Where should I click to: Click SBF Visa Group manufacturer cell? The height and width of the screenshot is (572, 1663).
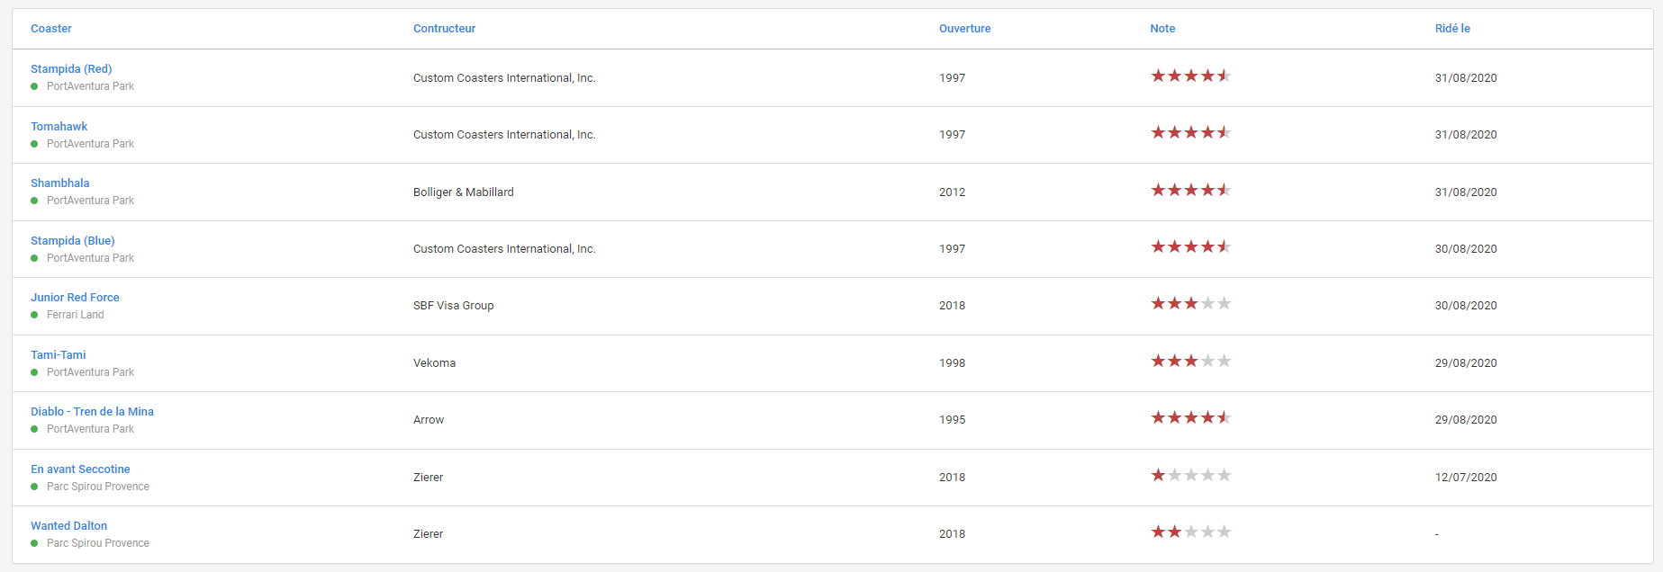(453, 306)
